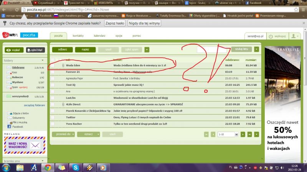
Task: Dismiss the save password bar
Action: click(x=304, y=23)
